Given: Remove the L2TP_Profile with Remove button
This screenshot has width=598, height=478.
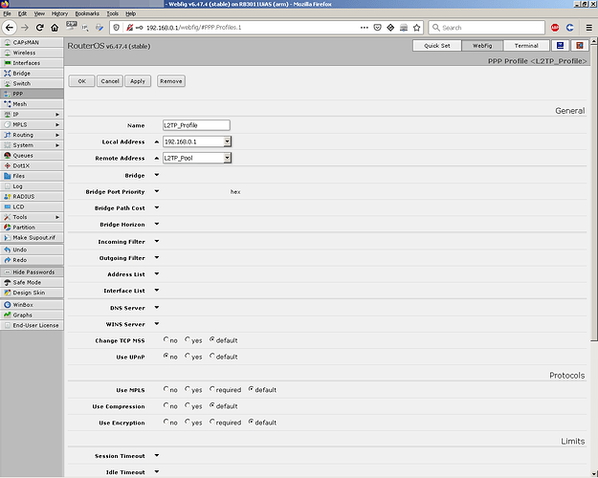Looking at the screenshot, I should click(171, 81).
